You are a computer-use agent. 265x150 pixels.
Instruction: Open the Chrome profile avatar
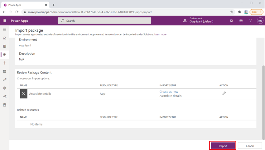pyautogui.click(x=246, y=12)
